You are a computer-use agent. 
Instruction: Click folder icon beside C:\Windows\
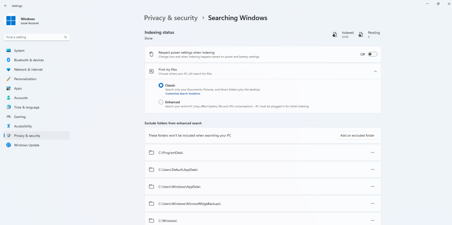152,220
